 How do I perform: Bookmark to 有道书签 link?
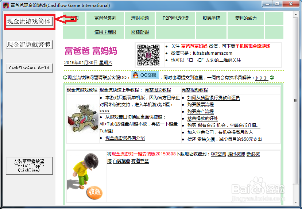pyautogui.click(x=140, y=161)
